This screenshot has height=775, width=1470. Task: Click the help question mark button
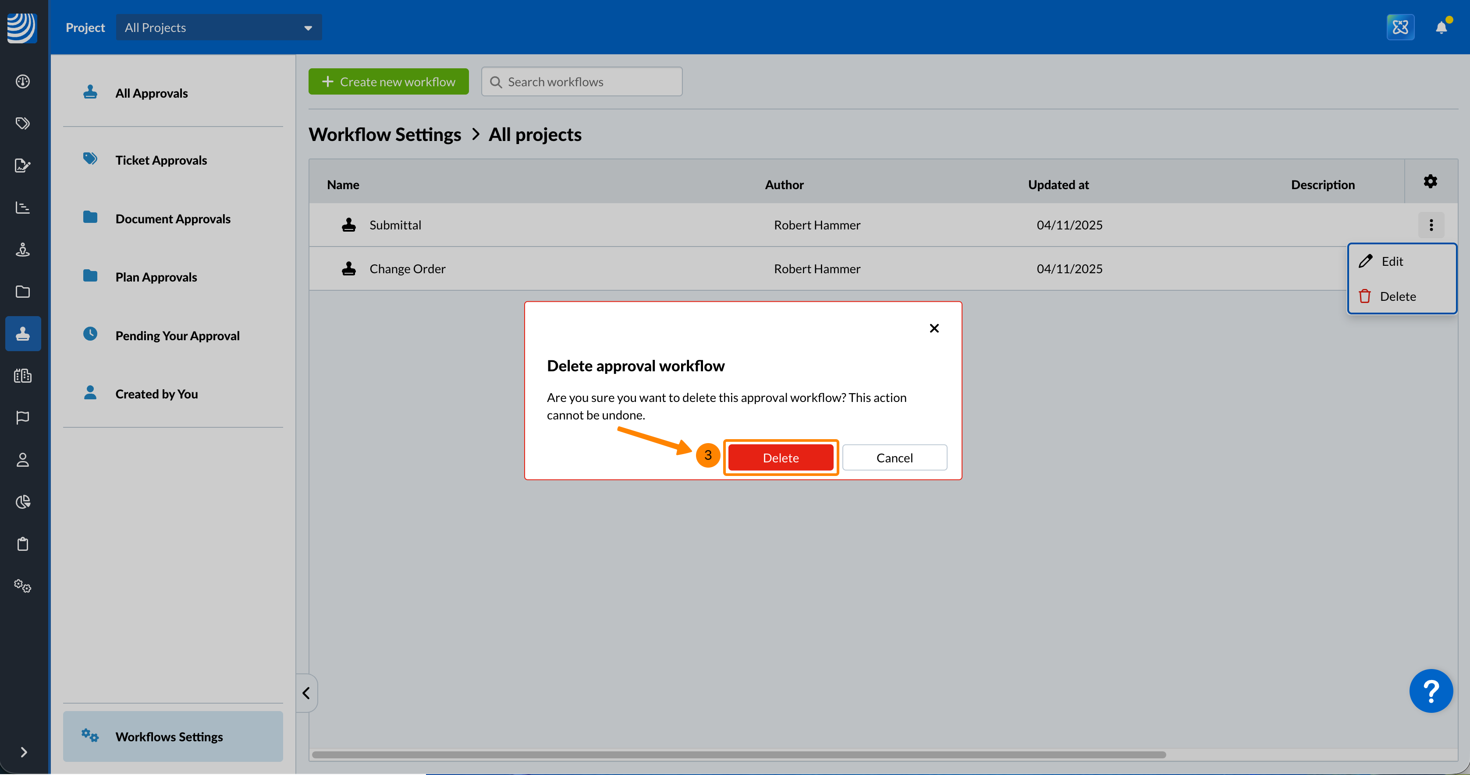[1431, 690]
